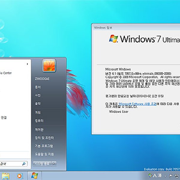
Task: Launch Windows Media Player from taskbar
Action: point(20,176)
